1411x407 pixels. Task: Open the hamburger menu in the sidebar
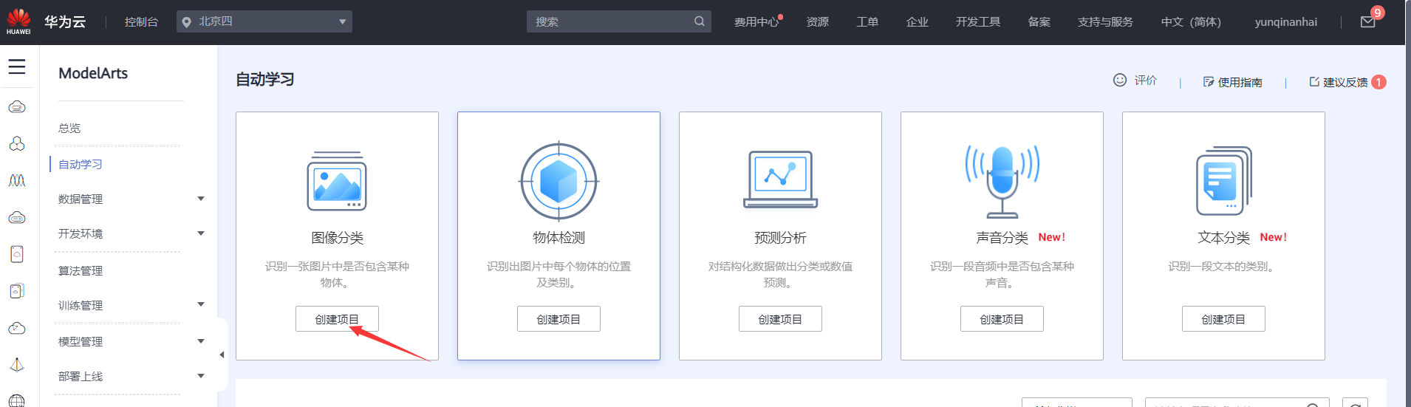point(17,67)
